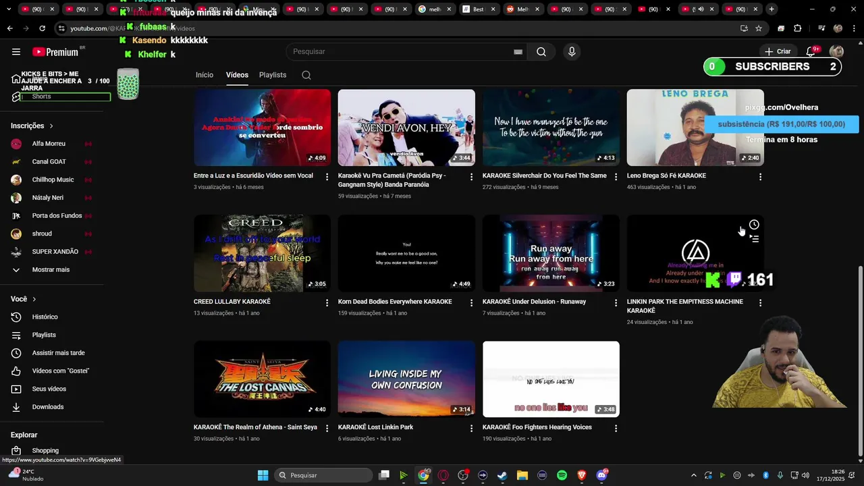Click the search magnifier button

tap(541, 52)
